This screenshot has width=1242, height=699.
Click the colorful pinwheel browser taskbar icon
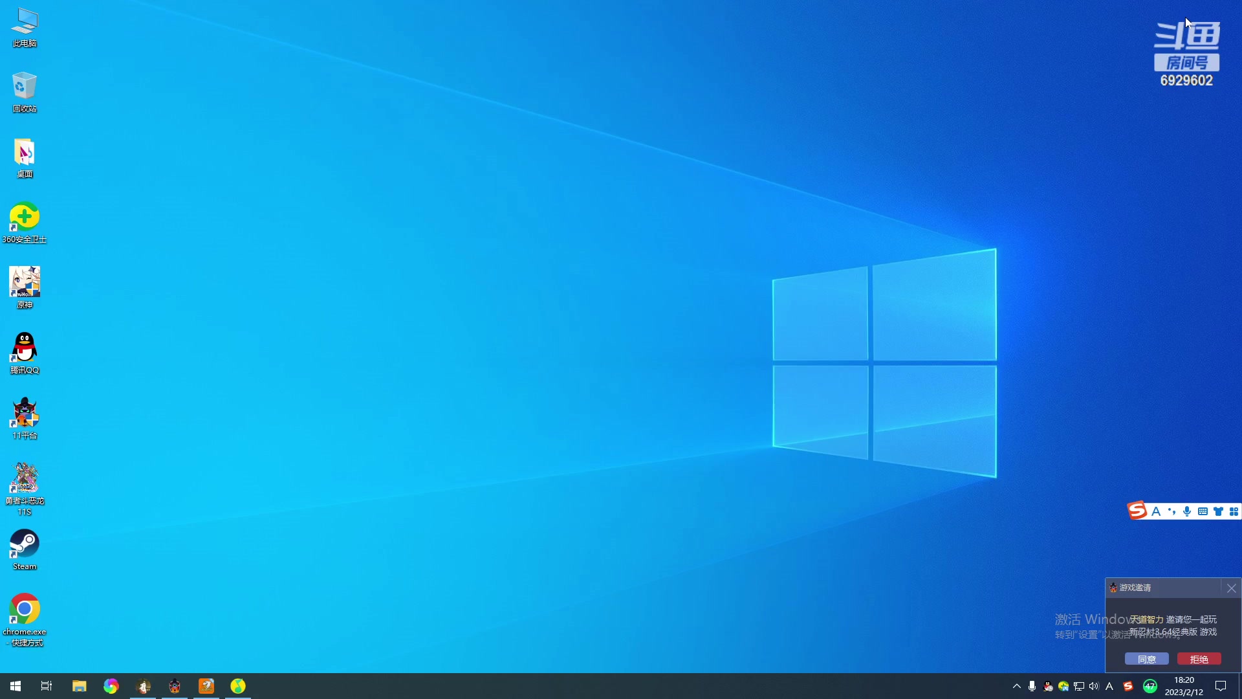[x=111, y=686]
